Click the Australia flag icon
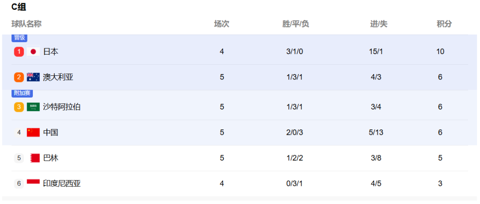 tap(33, 77)
